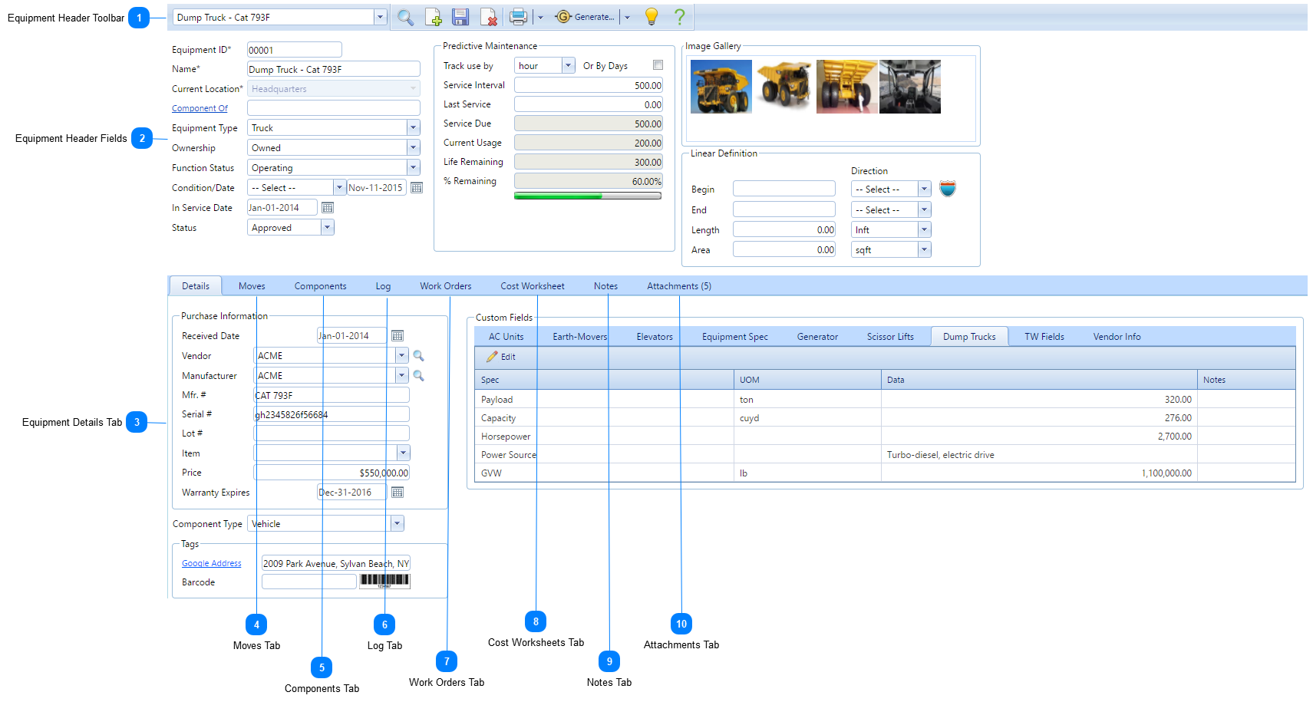
Task: Select the Scissor Lifts custom fields tab
Action: [x=890, y=337]
